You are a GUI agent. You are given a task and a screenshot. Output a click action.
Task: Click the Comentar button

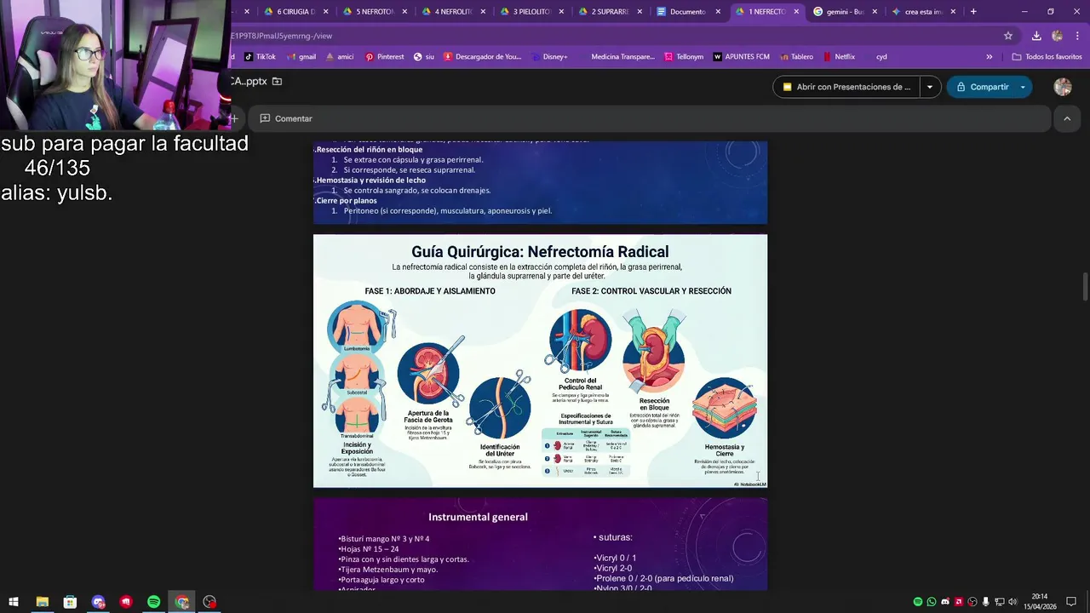(x=286, y=118)
